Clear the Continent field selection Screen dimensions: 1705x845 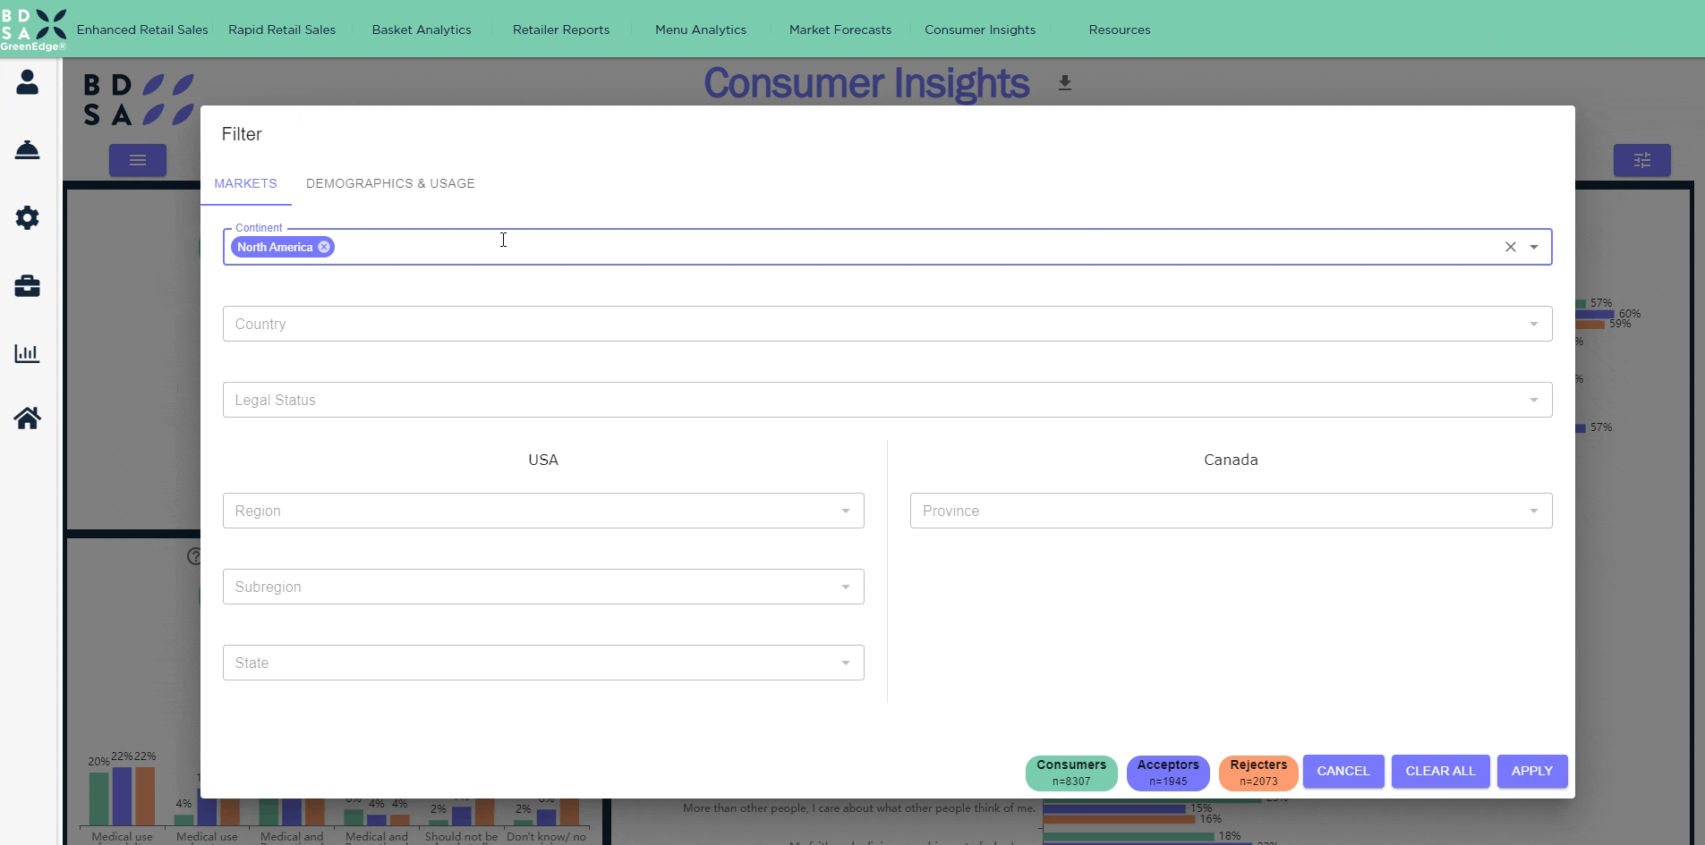(1510, 248)
